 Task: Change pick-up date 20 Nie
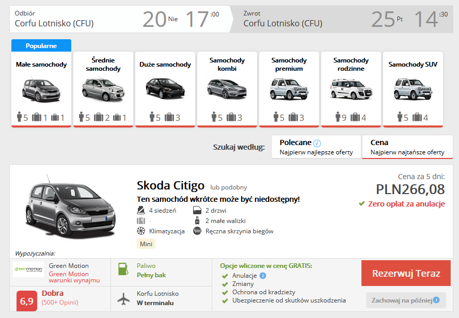pyautogui.click(x=160, y=19)
